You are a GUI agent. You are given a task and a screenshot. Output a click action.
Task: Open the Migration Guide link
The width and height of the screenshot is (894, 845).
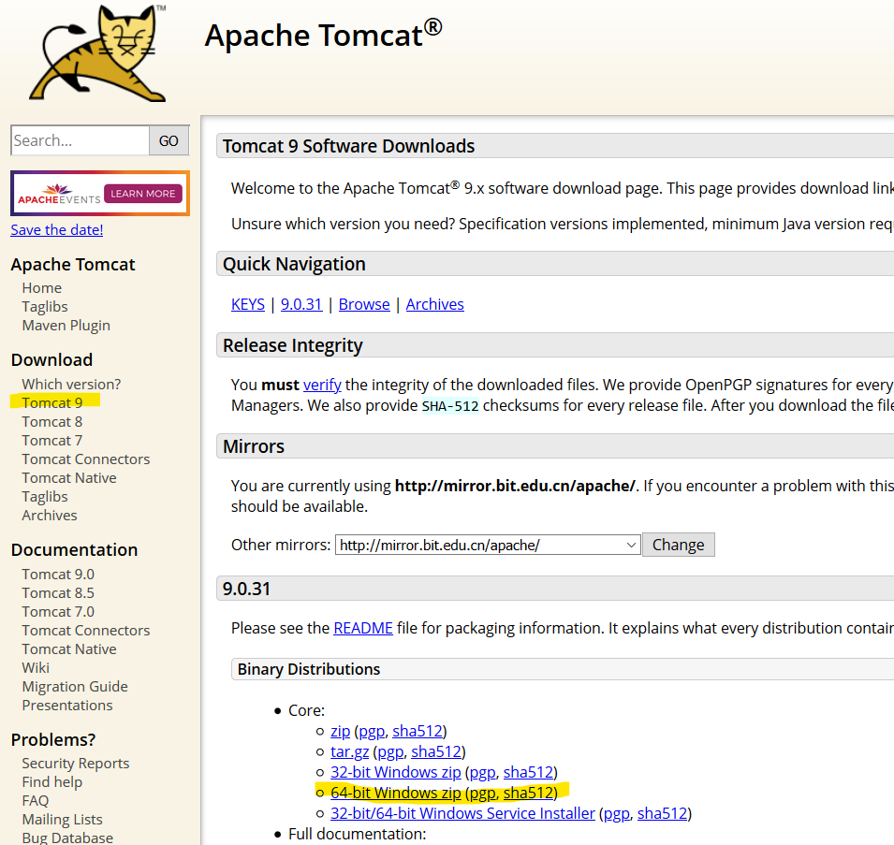75,687
